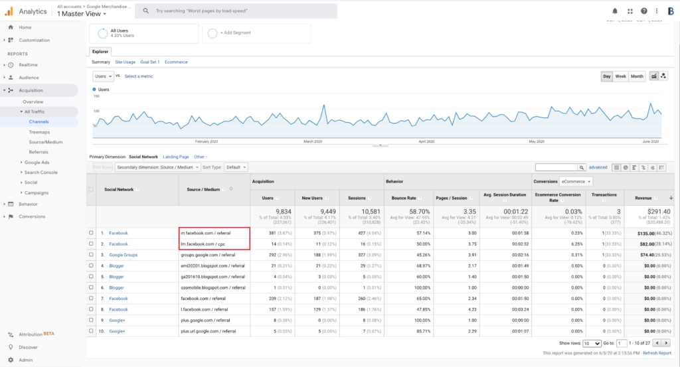Go to next page of results
Image resolution: width=680 pixels, height=367 pixels.
667,343
